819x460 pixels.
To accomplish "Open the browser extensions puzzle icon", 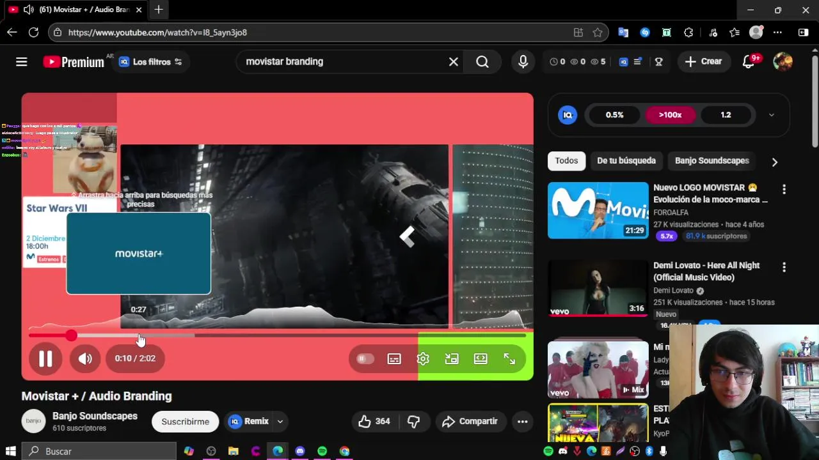I will click(x=688, y=33).
